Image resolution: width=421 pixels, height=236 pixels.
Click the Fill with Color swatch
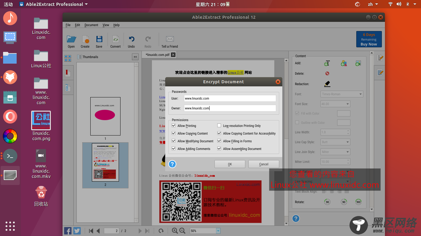coord(344,113)
